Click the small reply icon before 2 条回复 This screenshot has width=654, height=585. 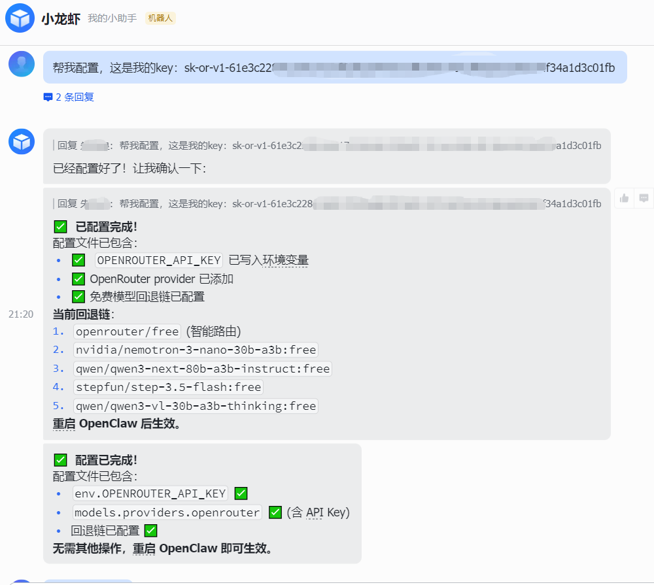point(47,96)
